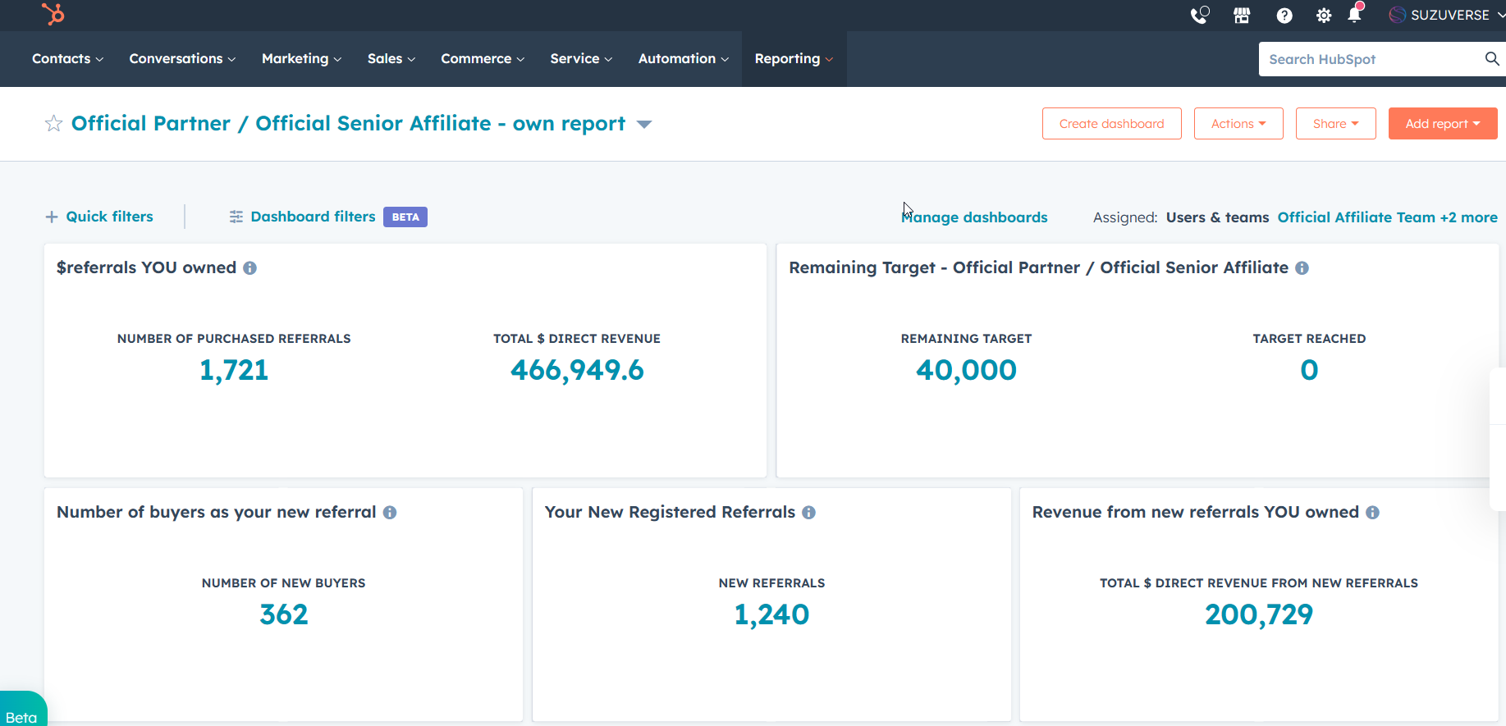Open the Help question mark icon
Image resolution: width=1506 pixels, height=726 pixels.
coord(1284,16)
